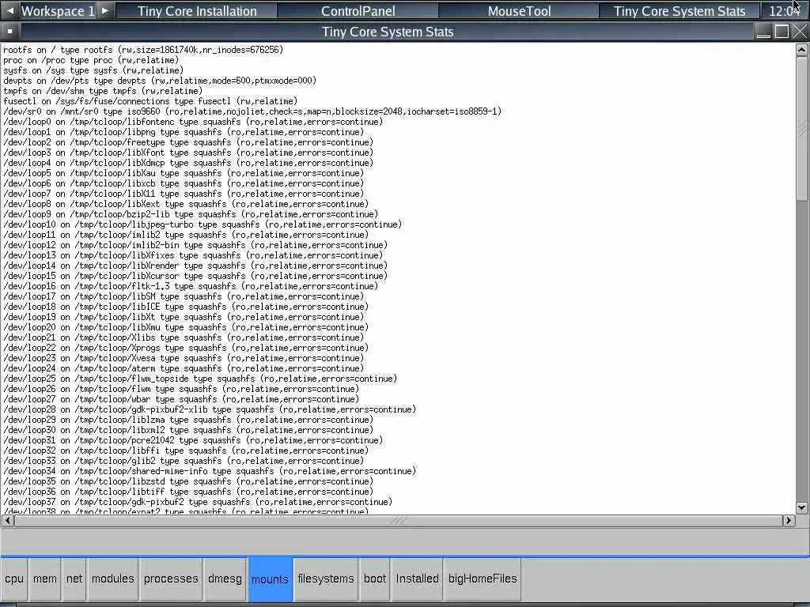This screenshot has width=810, height=607.
Task: Switch to MouseTool in taskbar
Action: (x=519, y=11)
